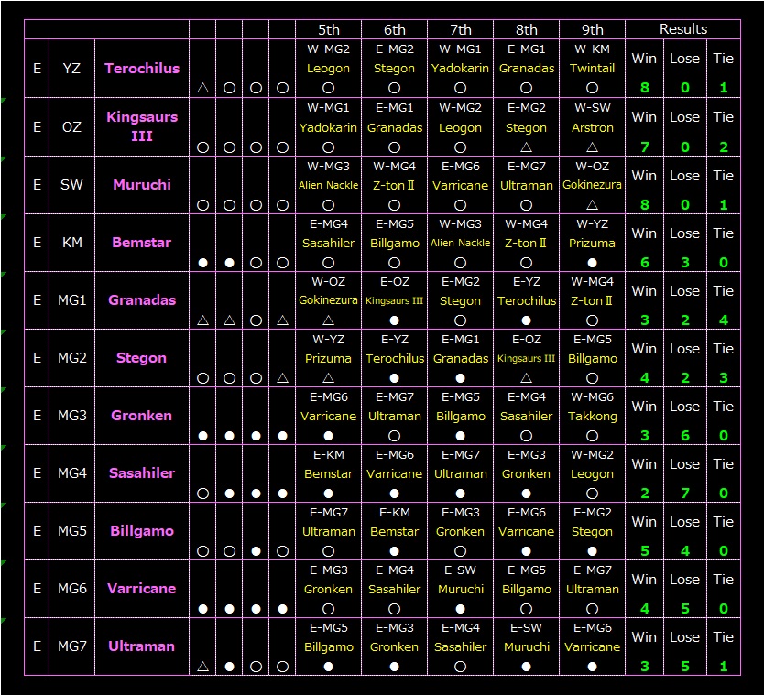Select the W-KM match code
764x695 pixels.
(592, 49)
